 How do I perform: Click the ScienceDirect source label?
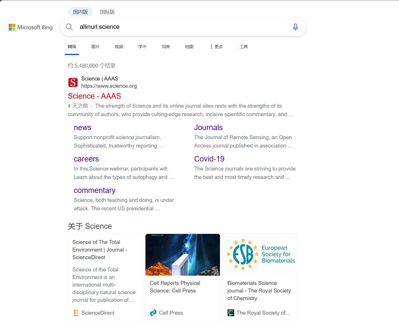click(x=98, y=313)
